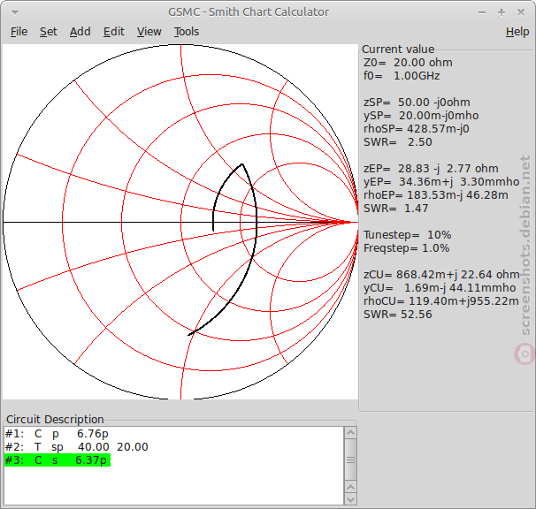This screenshot has height=509, width=536.
Task: Click the Tunestep= 10% value
Action: [407, 235]
